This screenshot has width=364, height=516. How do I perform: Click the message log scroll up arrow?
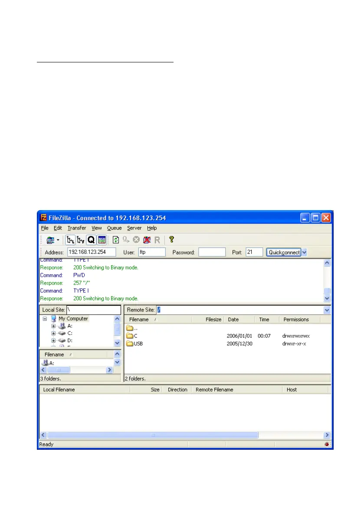(327, 263)
